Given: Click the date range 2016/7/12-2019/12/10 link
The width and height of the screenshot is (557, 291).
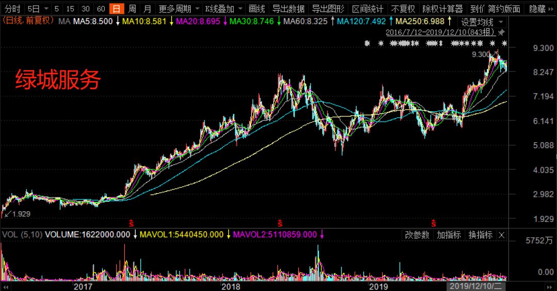Looking at the screenshot, I should [440, 32].
